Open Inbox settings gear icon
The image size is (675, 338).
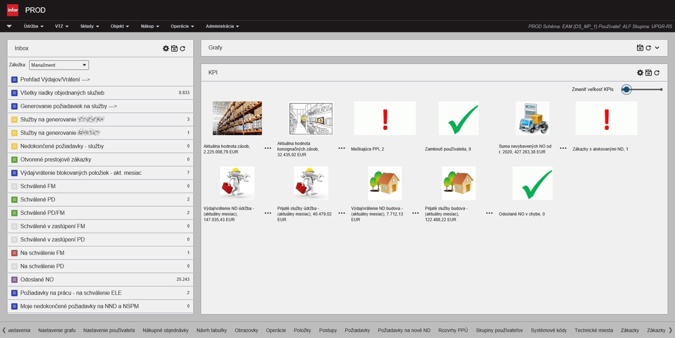tap(166, 49)
